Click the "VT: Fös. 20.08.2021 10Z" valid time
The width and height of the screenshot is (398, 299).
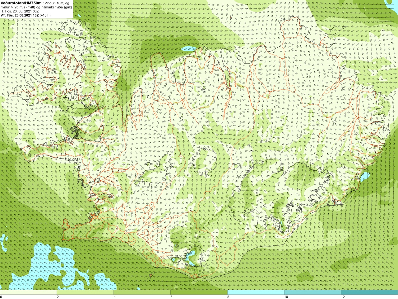coord(20,15)
